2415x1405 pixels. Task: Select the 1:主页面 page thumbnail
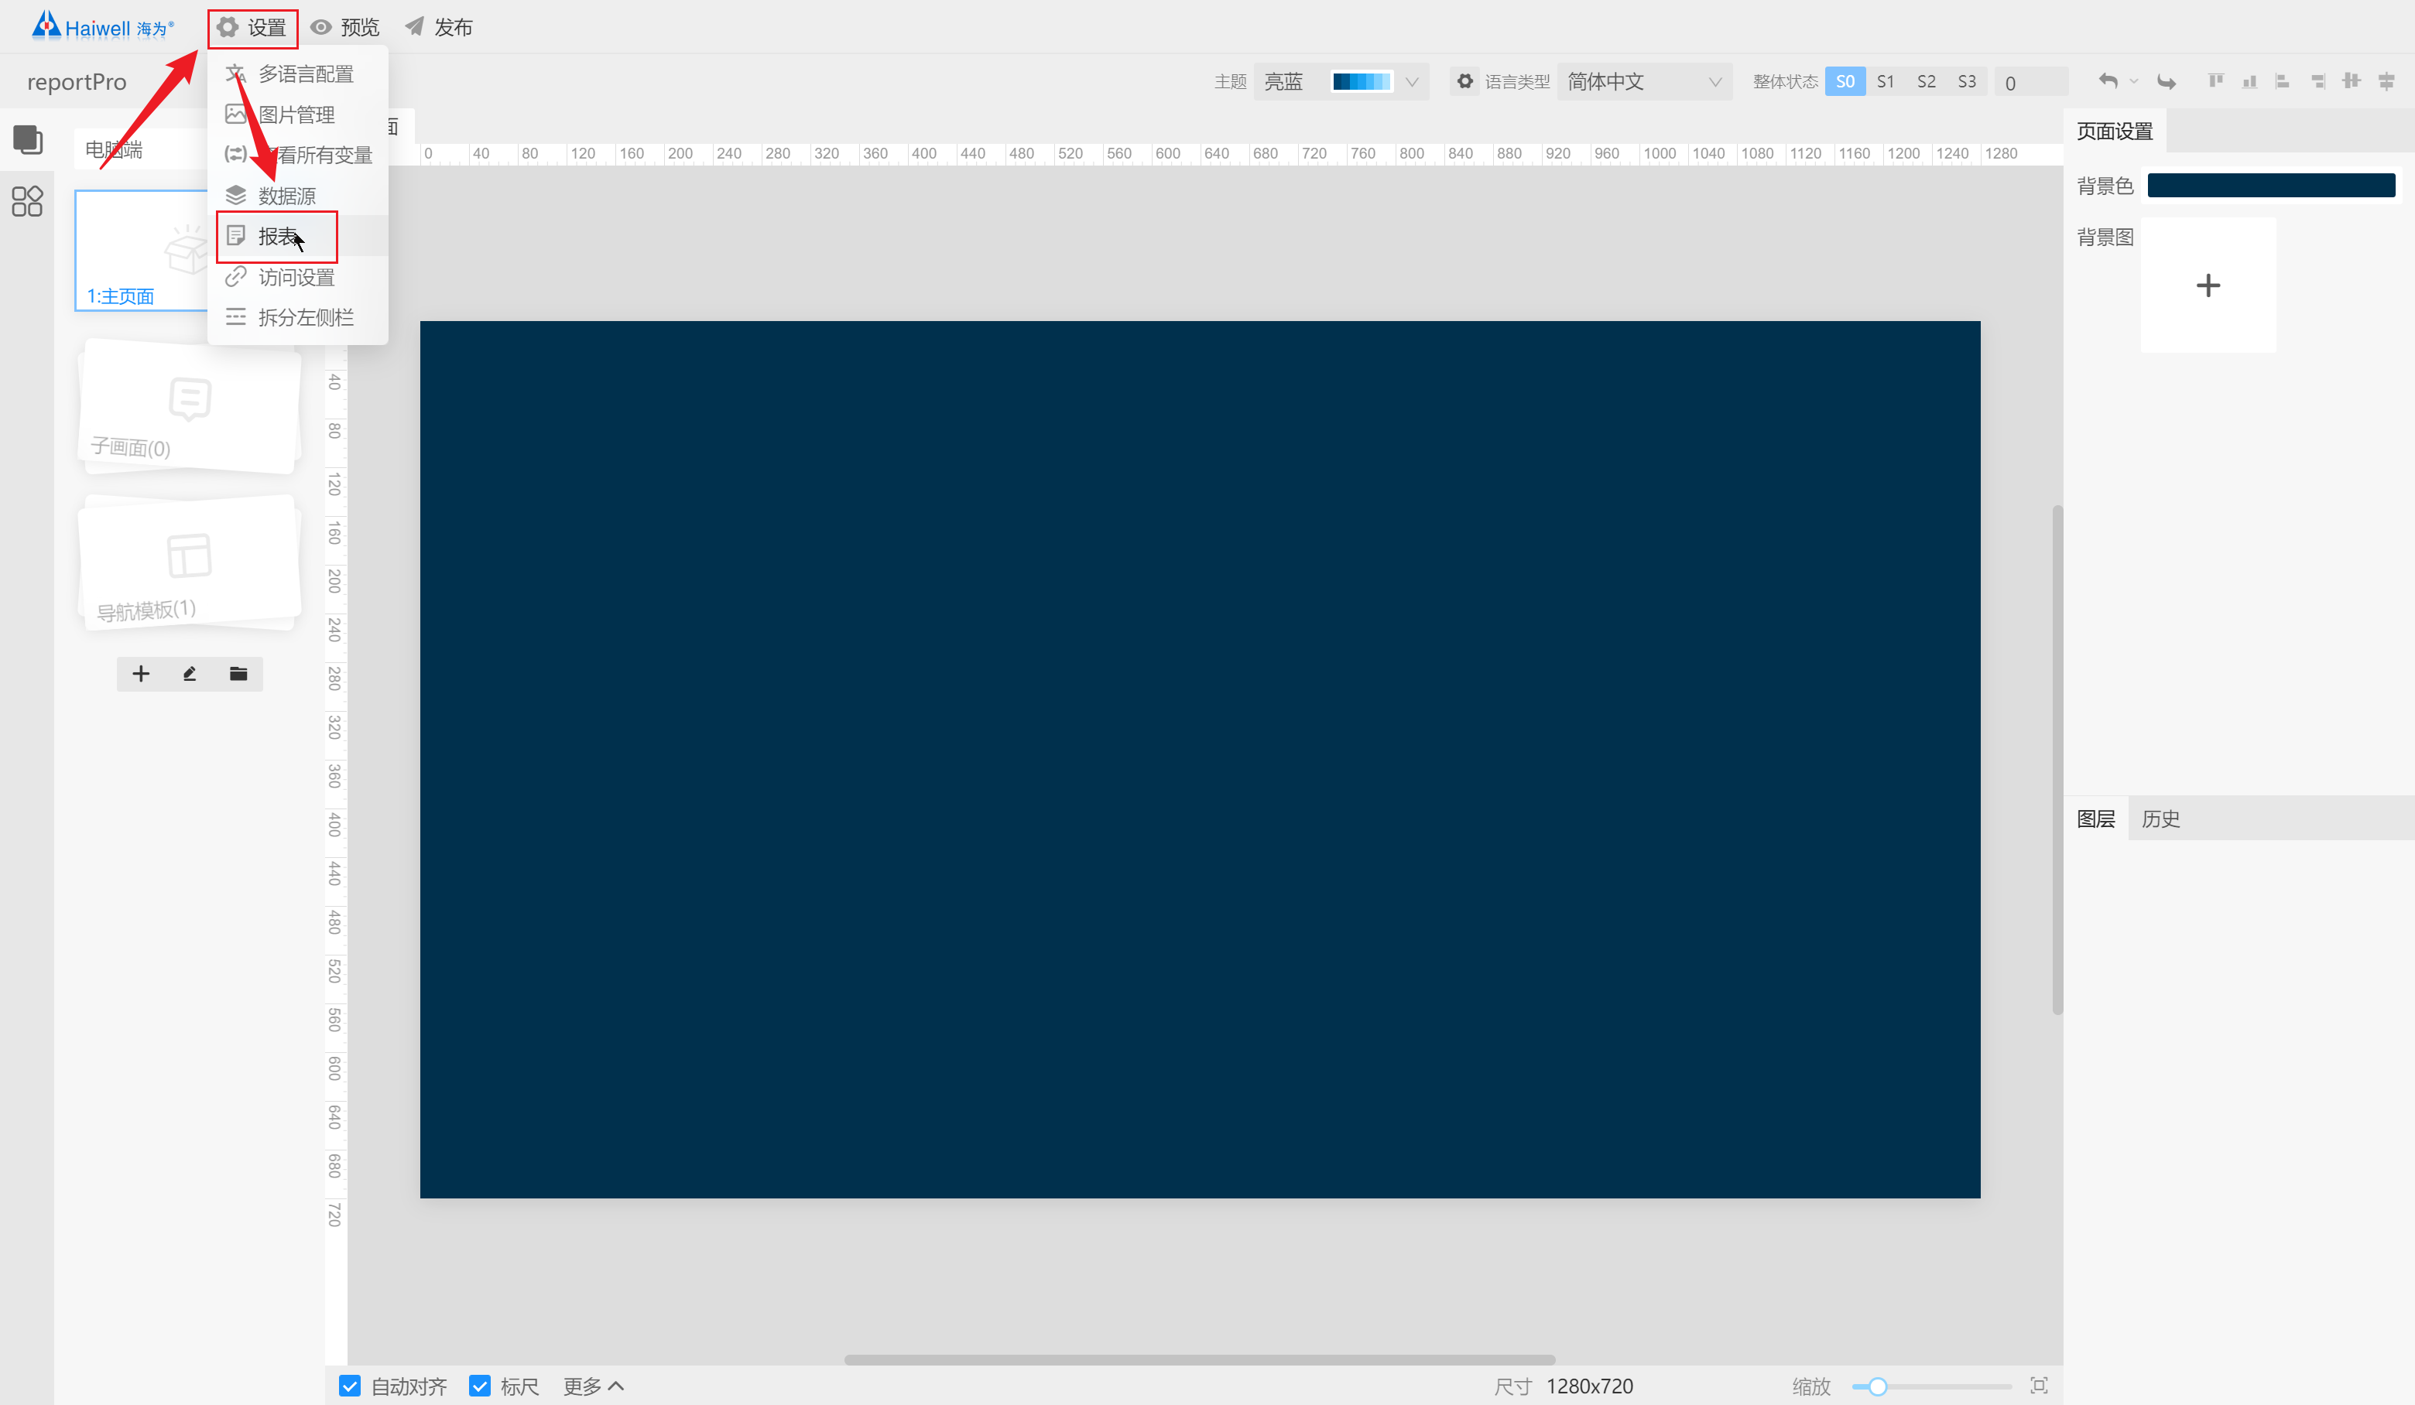click(x=142, y=250)
